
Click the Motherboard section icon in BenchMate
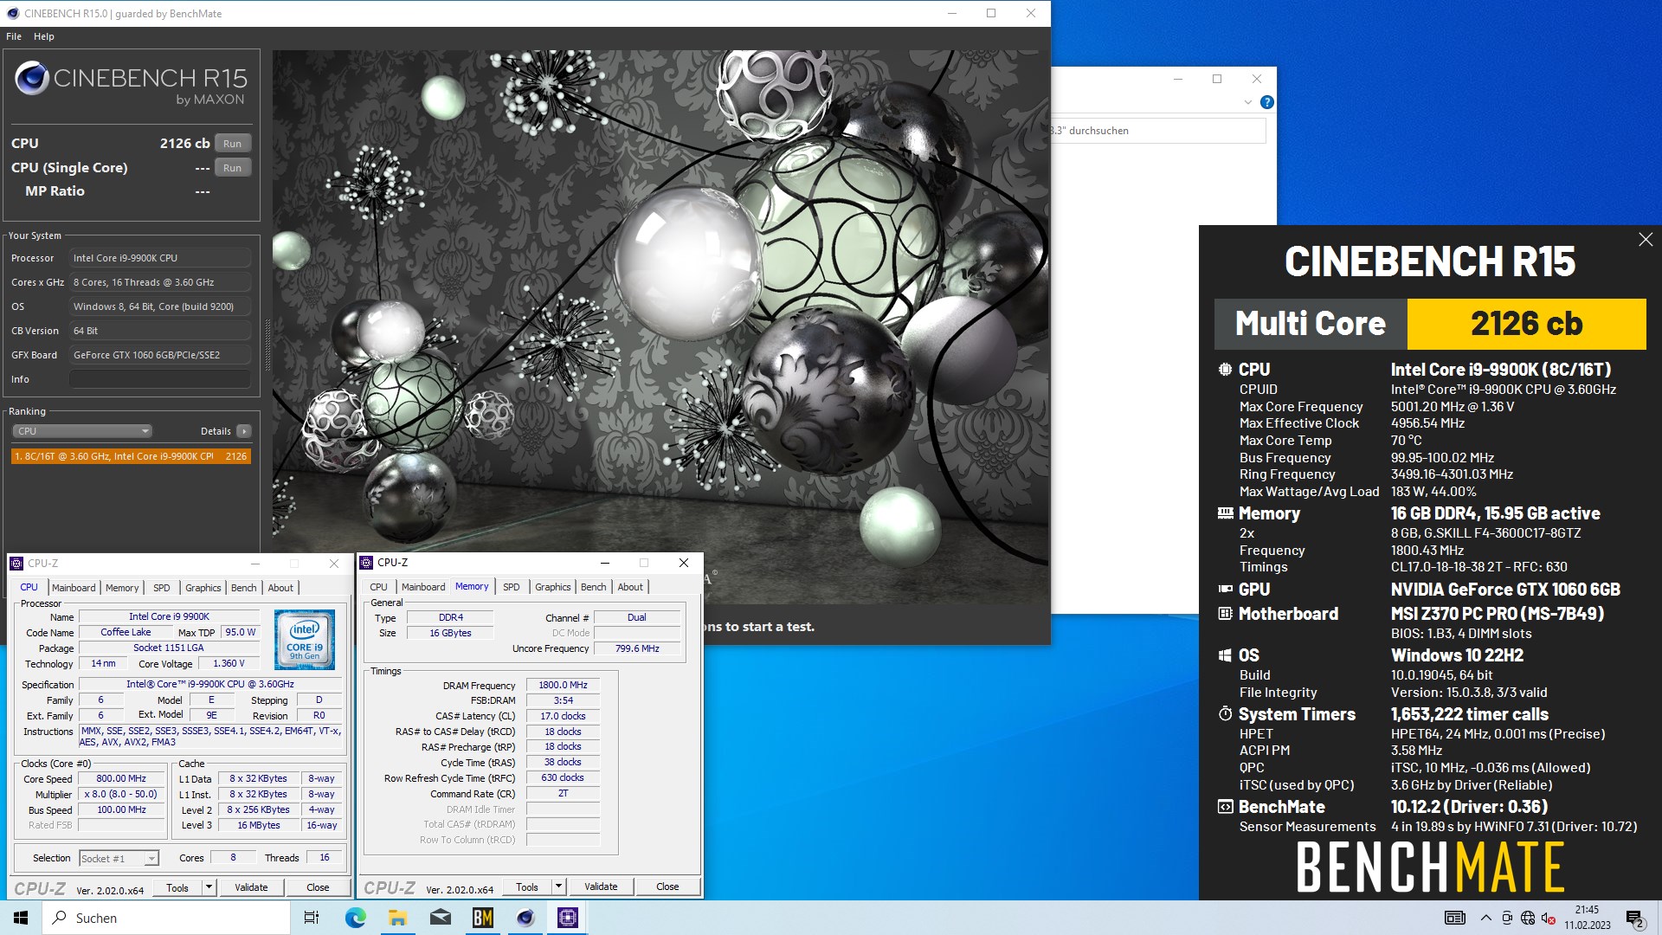pos(1225,614)
